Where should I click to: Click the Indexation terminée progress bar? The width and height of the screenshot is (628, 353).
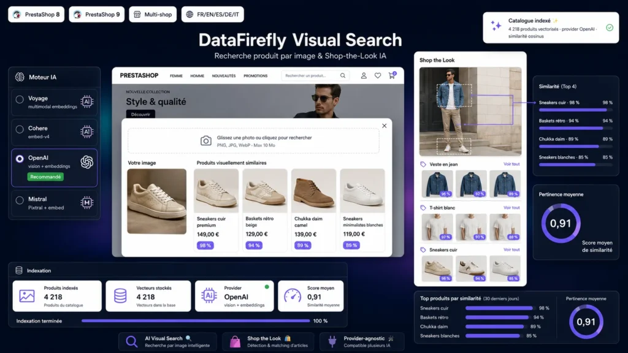pos(196,321)
